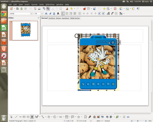Activate the Text tool
Image resolution: width=153 pixels, height=122 pixels.
pos(32,117)
